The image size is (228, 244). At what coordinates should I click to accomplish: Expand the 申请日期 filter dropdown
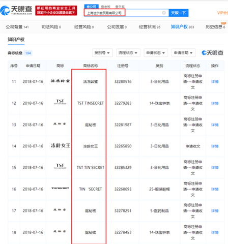183,53
